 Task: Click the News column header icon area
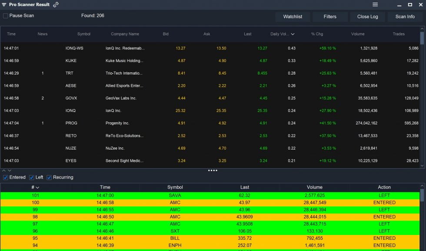[x=42, y=34]
